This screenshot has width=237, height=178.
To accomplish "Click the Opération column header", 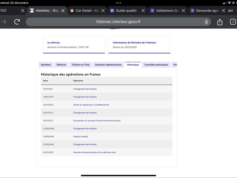I will [x=78, y=81].
